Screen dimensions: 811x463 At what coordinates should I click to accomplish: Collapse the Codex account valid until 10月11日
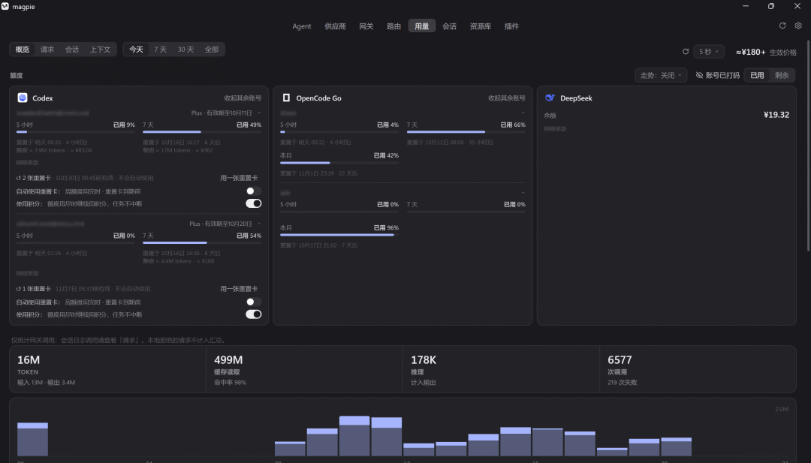[x=259, y=113]
